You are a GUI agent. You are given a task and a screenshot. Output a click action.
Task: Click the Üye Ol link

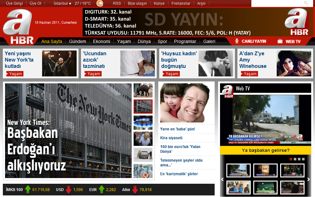click(35, 3)
